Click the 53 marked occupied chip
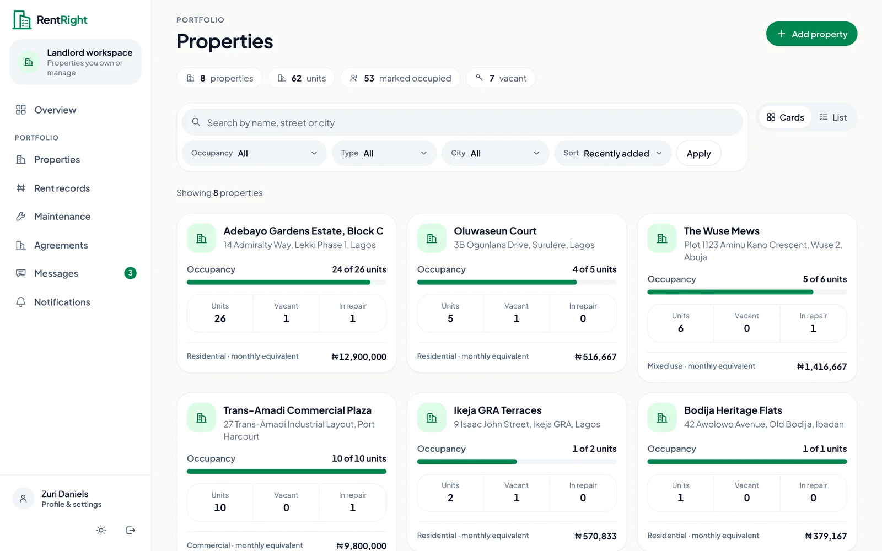The width and height of the screenshot is (882, 551). 400,78
